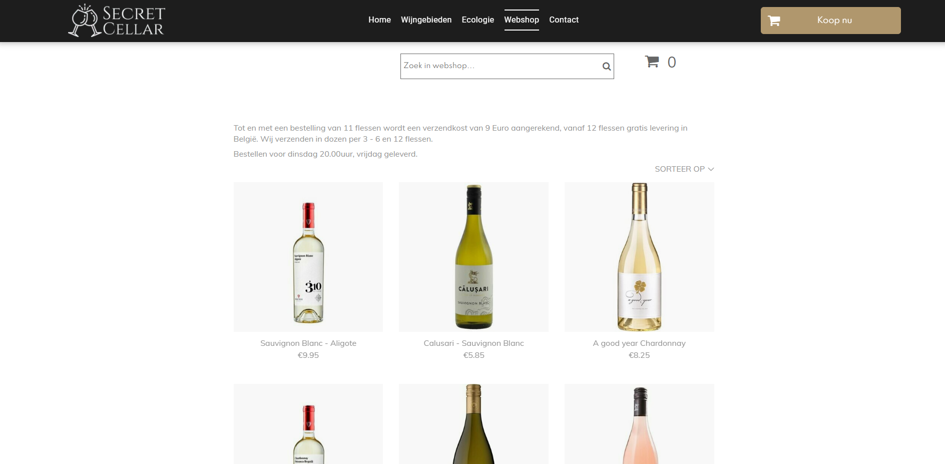Screen dimensions: 945x464
Task: Go to the Home menu item
Action: 379,20
